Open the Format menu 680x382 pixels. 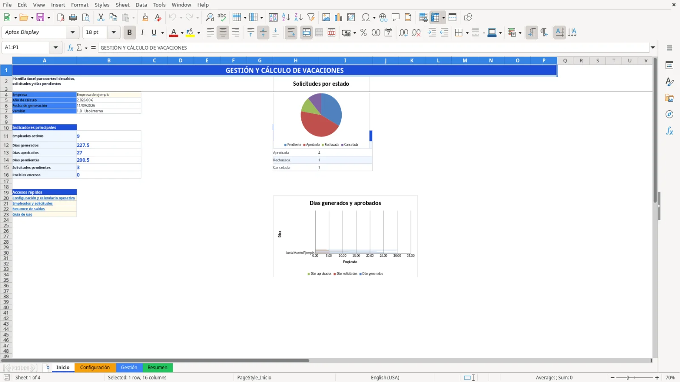(80, 5)
